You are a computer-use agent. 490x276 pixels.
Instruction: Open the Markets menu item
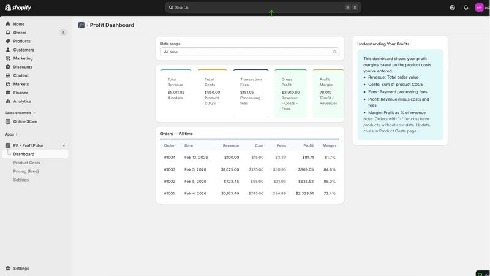pos(21,84)
